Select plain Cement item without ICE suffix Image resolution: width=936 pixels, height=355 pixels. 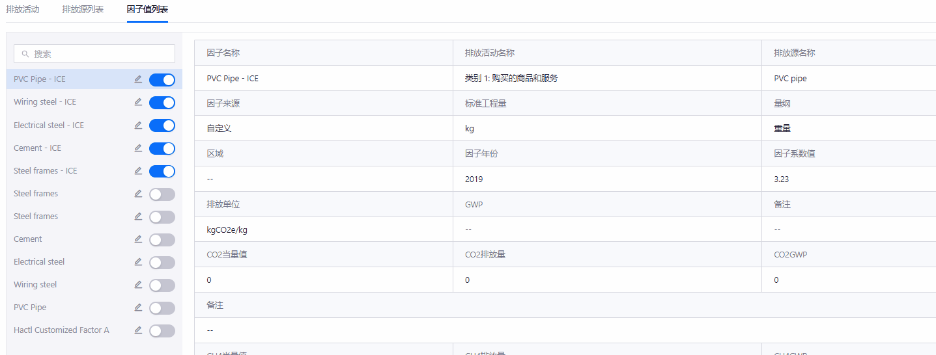pyautogui.click(x=28, y=239)
